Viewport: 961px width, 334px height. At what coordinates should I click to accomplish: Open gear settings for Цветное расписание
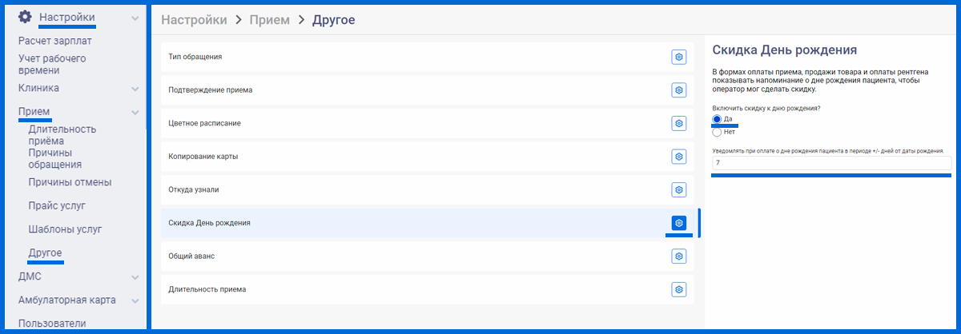pyautogui.click(x=678, y=123)
